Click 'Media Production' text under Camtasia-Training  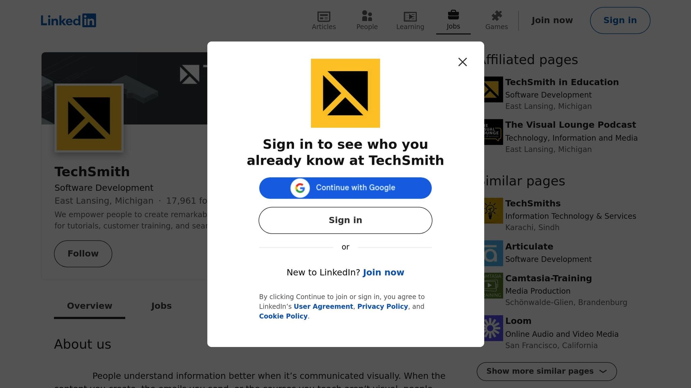(x=538, y=291)
